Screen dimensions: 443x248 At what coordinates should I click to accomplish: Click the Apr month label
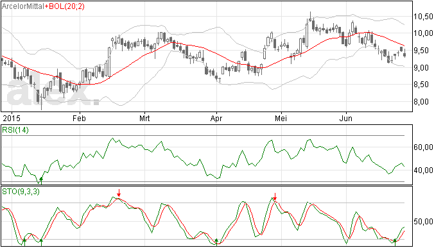pyautogui.click(x=216, y=118)
